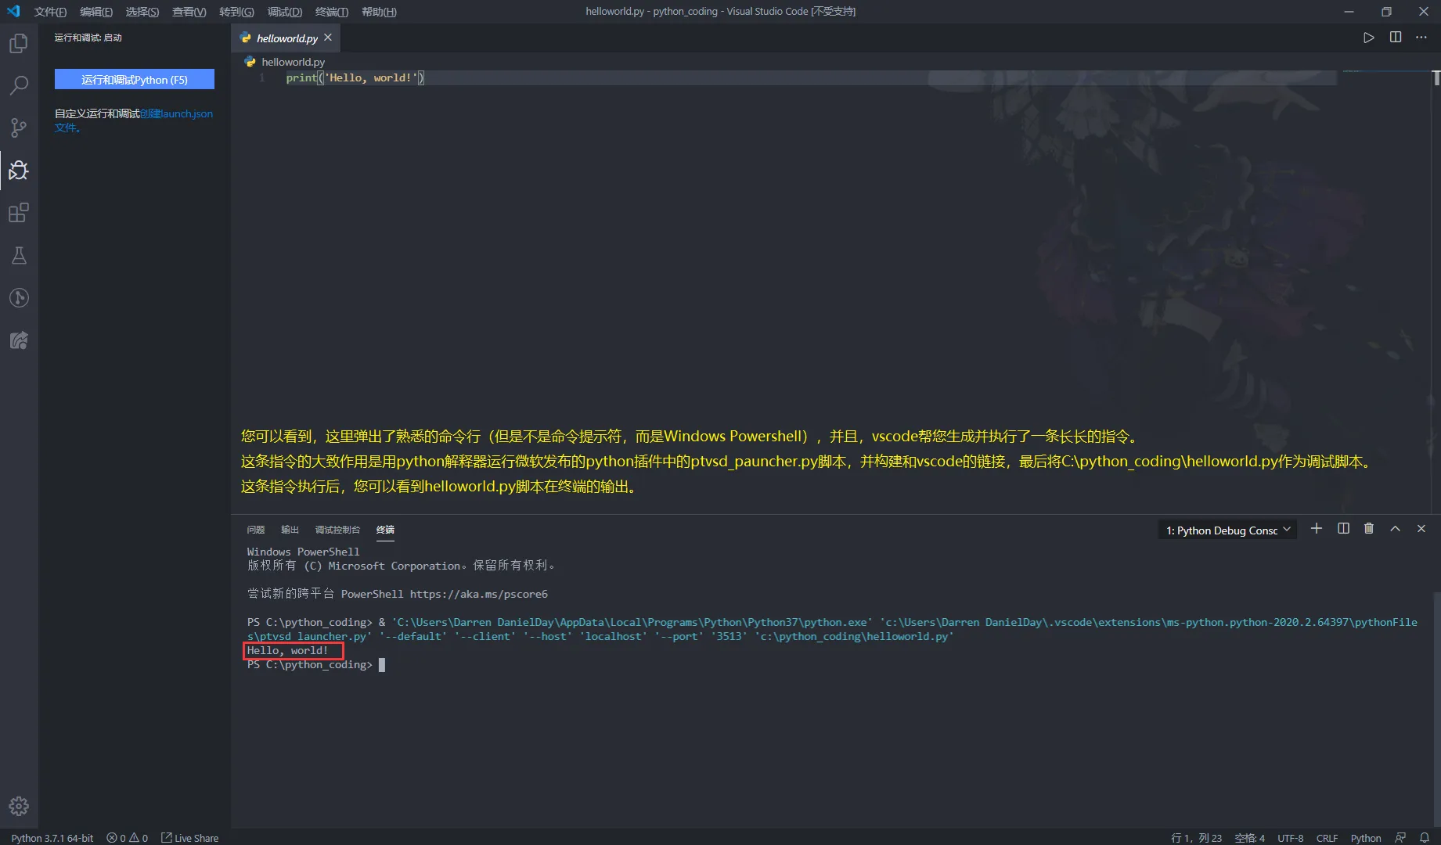Click 运行和调试Python (F5) button
1441x845 pixels.
[135, 79]
